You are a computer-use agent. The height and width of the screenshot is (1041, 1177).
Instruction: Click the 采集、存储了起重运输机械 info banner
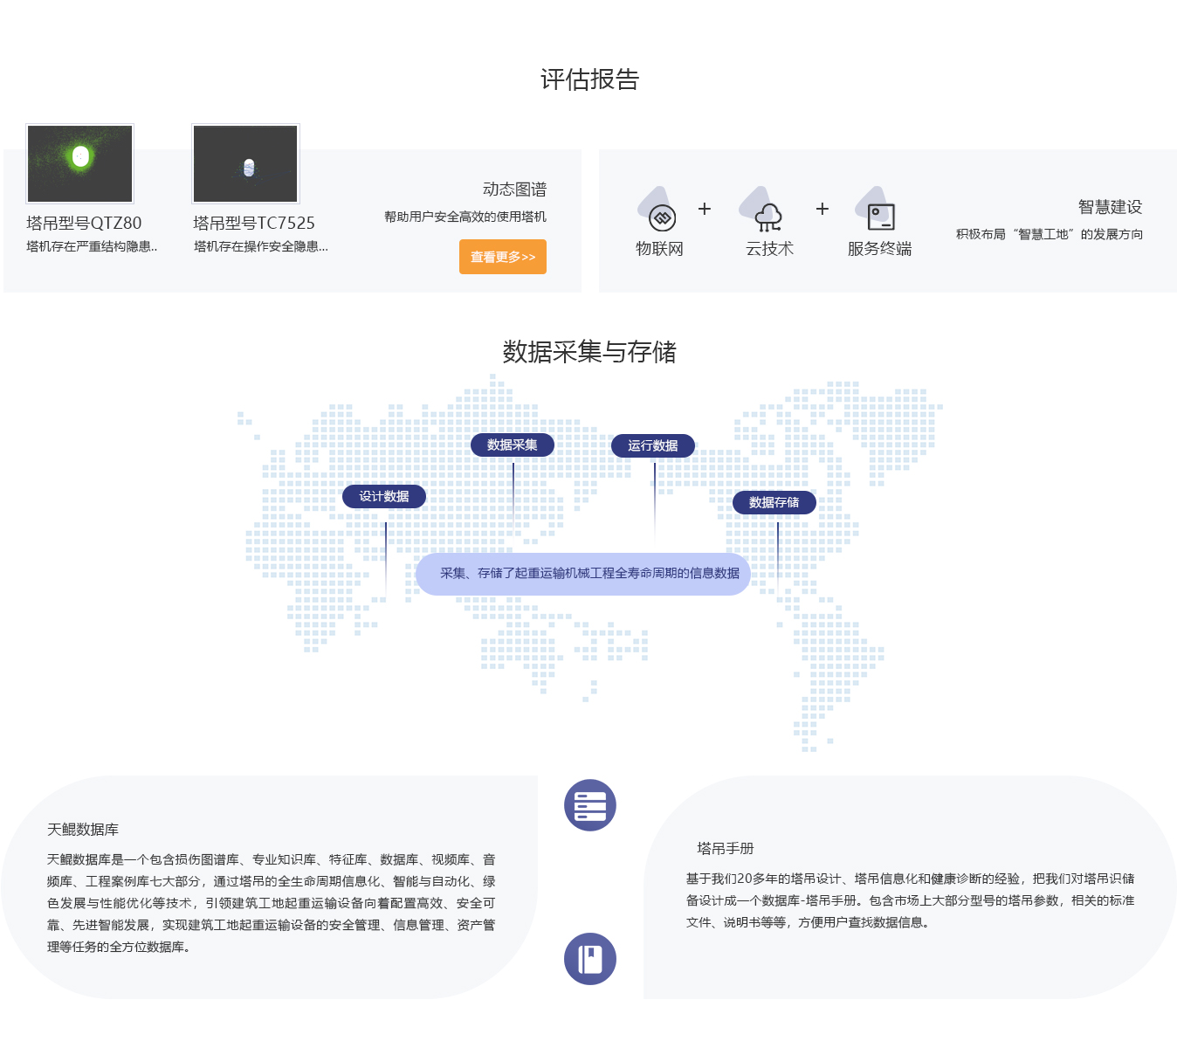point(583,574)
